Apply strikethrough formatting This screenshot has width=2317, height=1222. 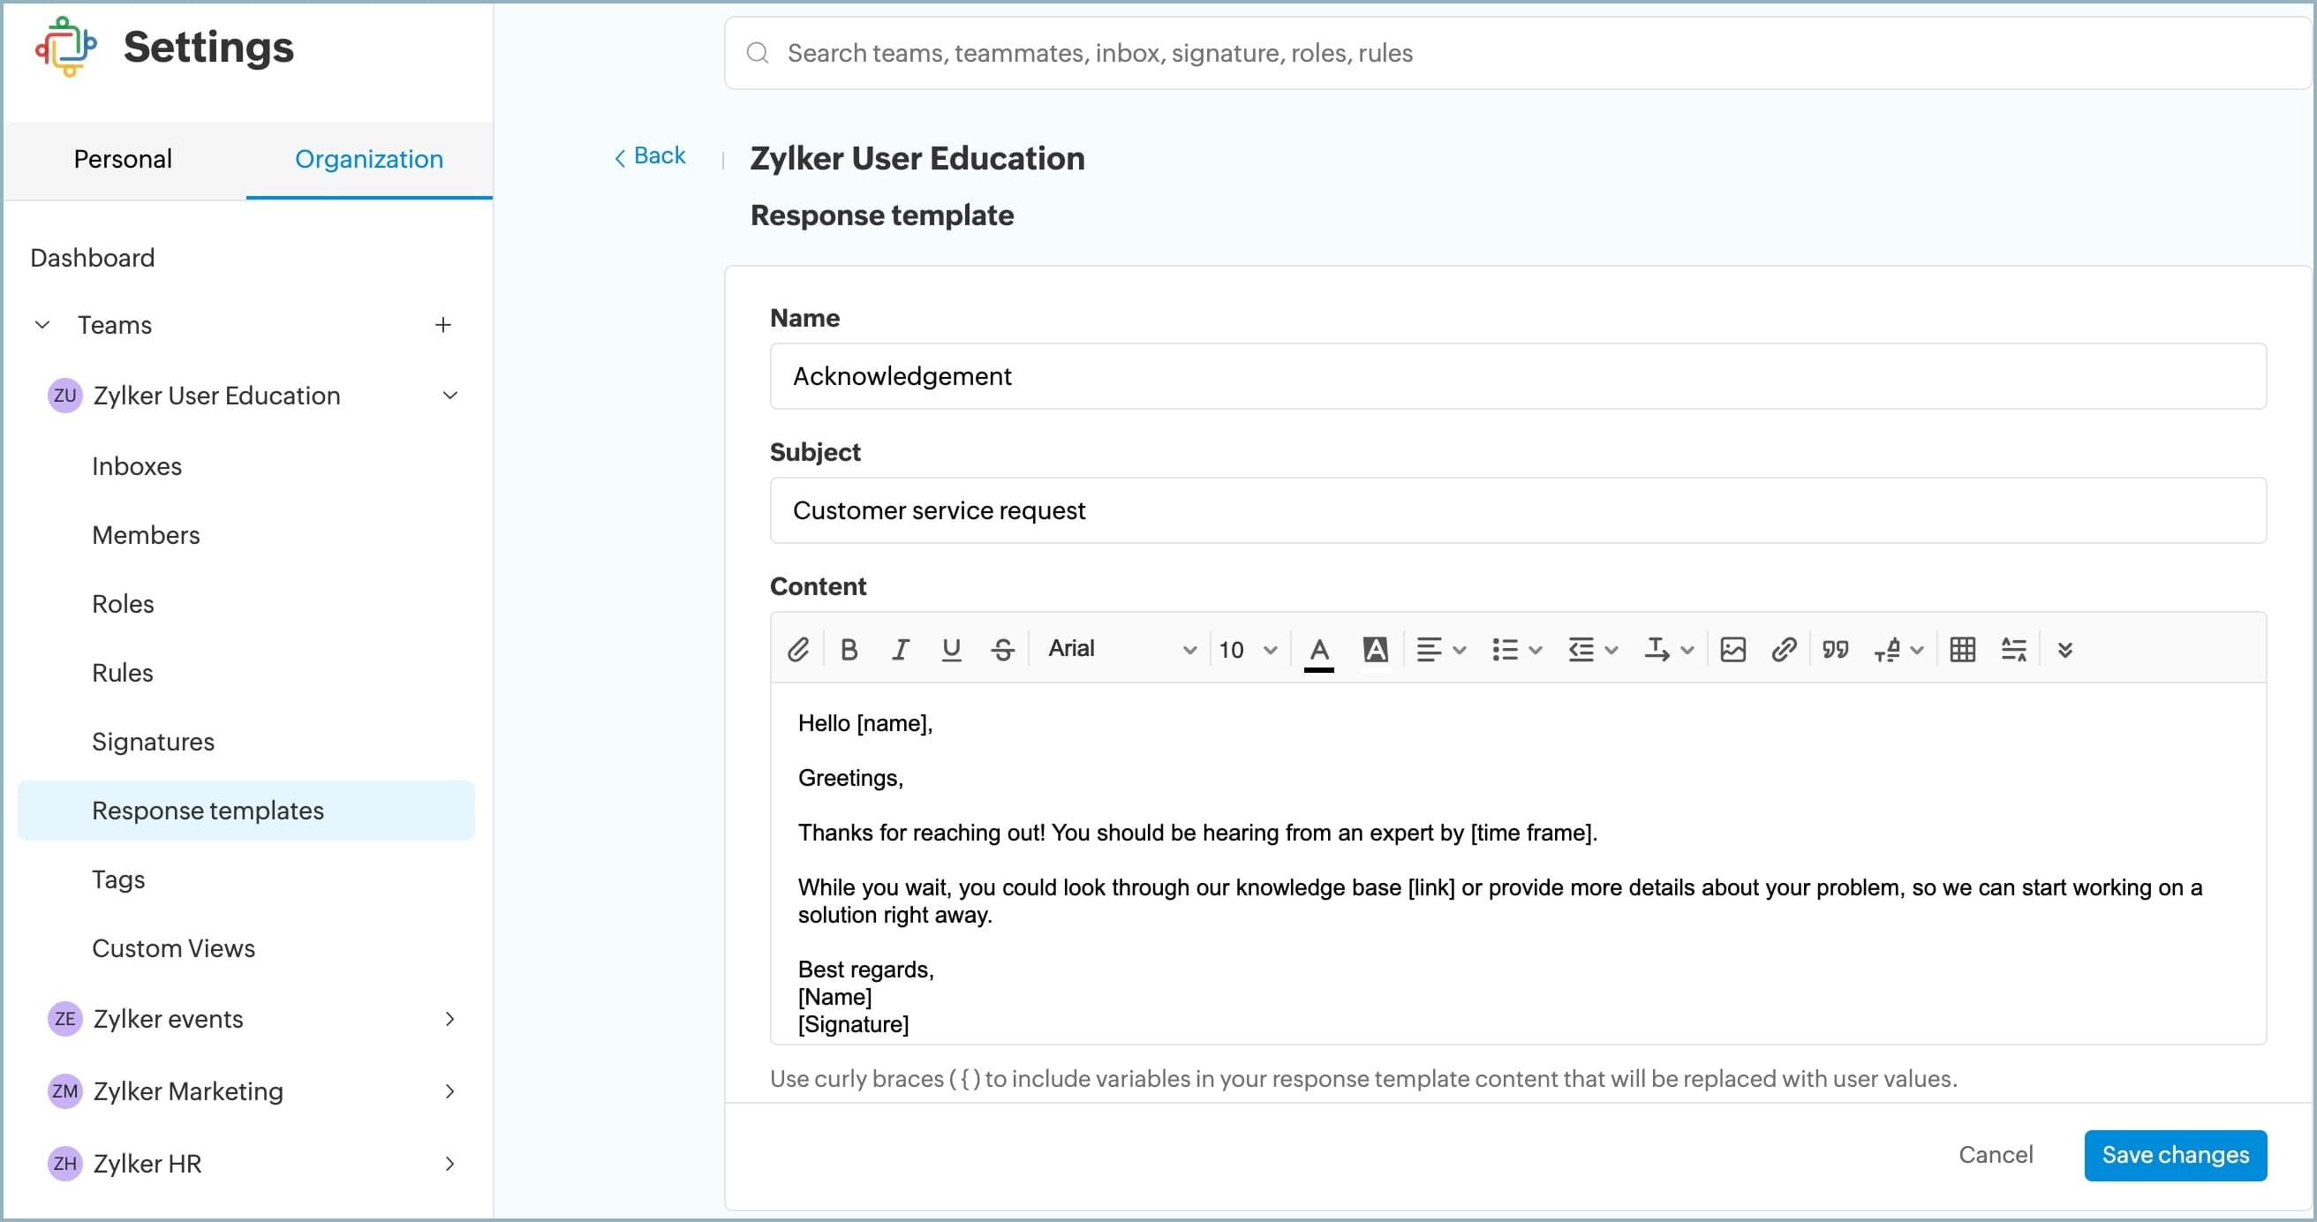[1002, 649]
